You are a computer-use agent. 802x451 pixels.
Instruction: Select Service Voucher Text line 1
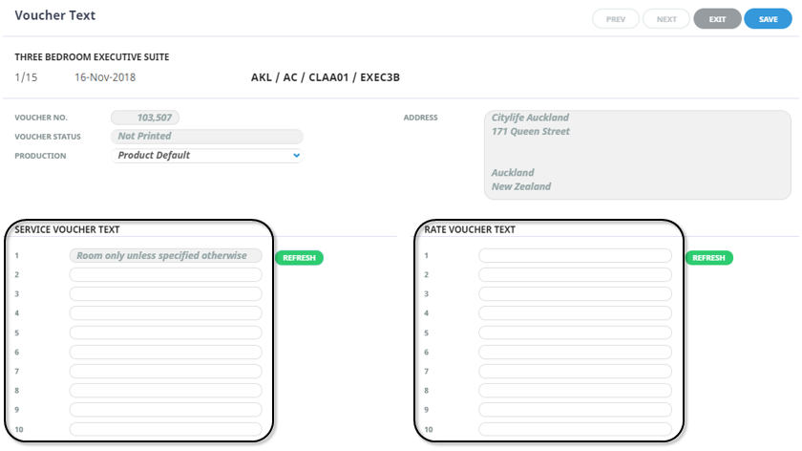[165, 256]
